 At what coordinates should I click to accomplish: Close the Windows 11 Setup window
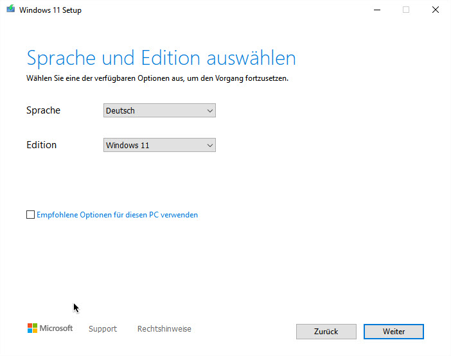(x=436, y=10)
